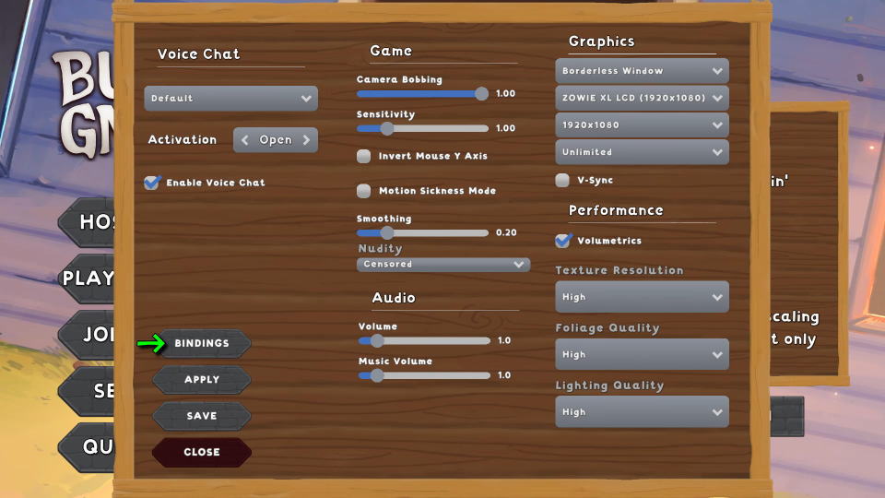Click the Save settings button
The image size is (885, 498).
[202, 416]
